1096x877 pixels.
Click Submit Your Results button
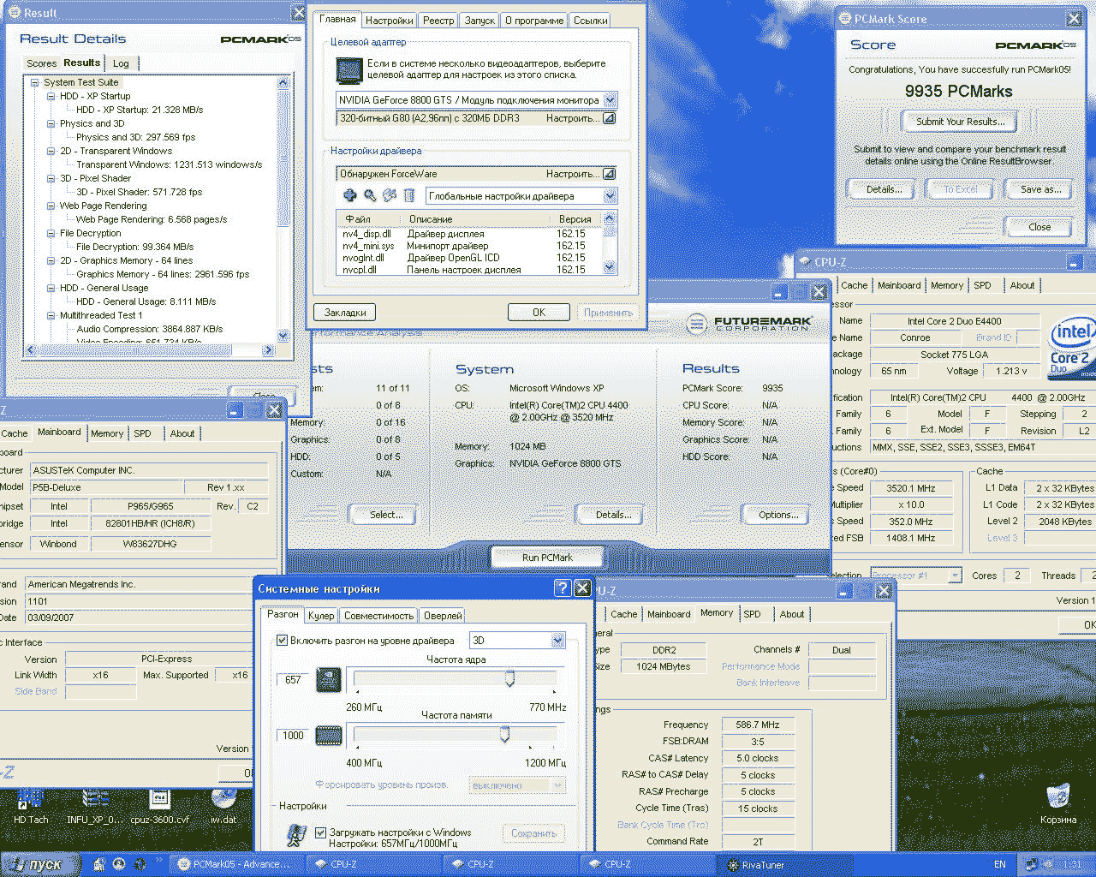click(960, 122)
